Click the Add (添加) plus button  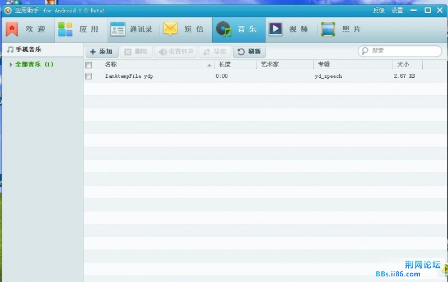(101, 51)
